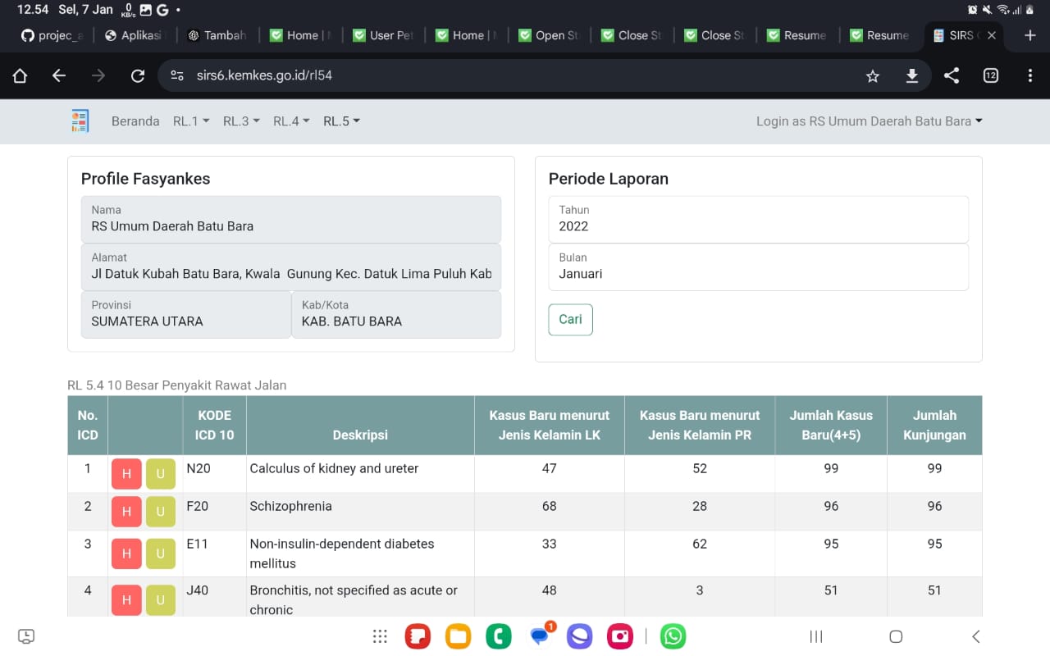Open the Messages app with notification badge
Image resolution: width=1050 pixels, height=656 pixels.
[540, 635]
